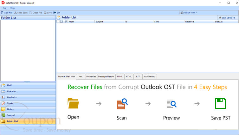Sort by the Size(KB) column header
Viewport: 239px width, 135px height.
coord(226,21)
